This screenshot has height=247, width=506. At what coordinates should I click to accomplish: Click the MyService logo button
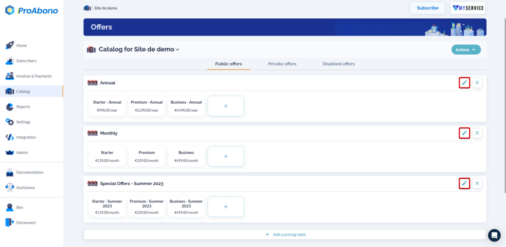pos(468,8)
